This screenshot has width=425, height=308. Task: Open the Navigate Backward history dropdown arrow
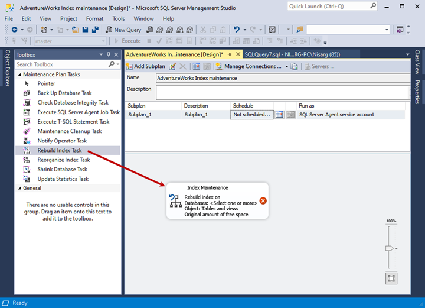coord(22,30)
